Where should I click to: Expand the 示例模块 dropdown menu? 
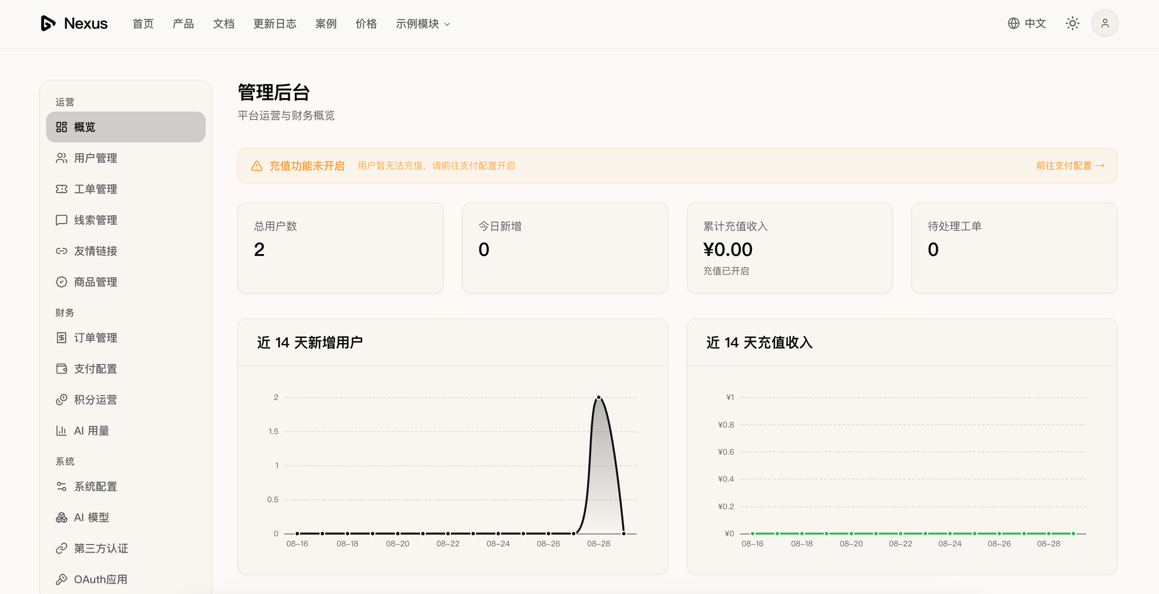pos(423,24)
